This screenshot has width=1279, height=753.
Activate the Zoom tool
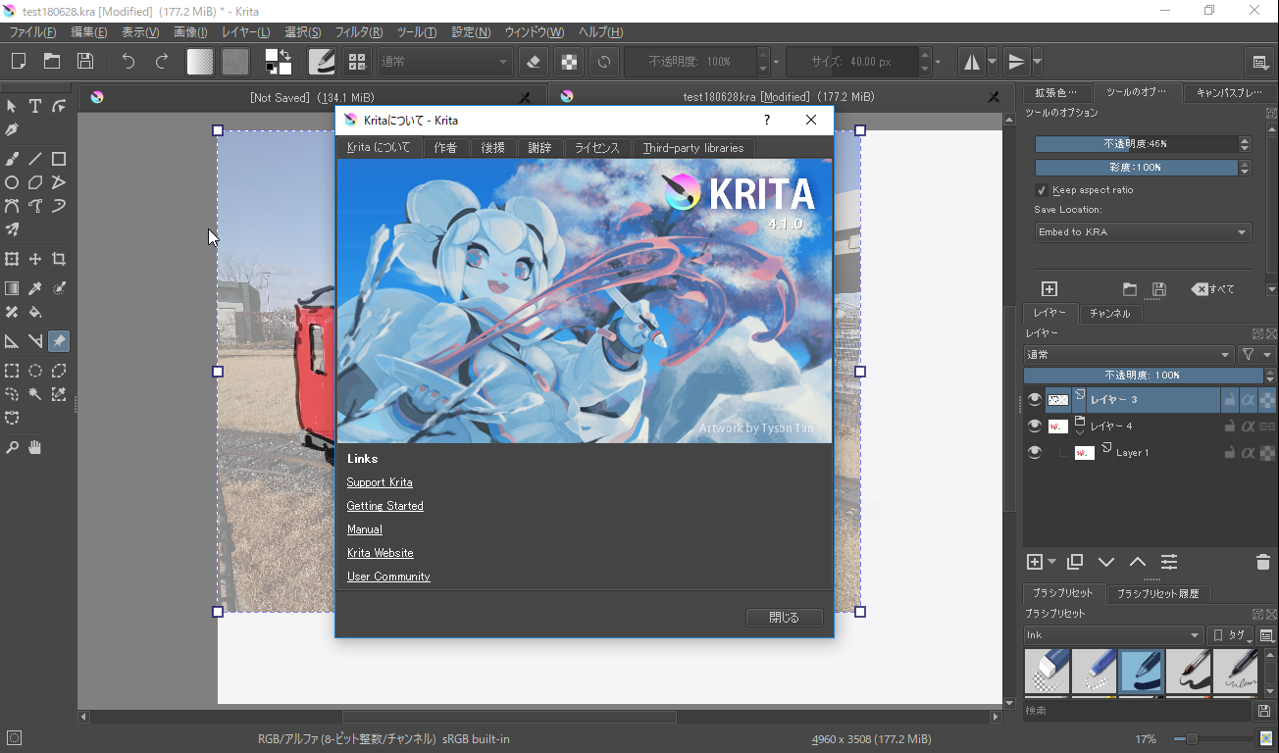tap(14, 447)
